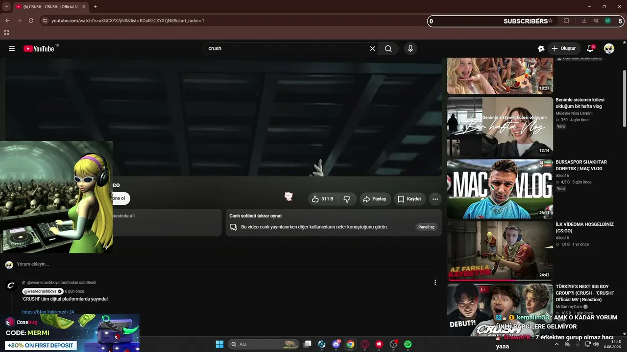627x352 pixels.
Task: Open the pinned comment's three-dot menu
Action: coord(435,282)
